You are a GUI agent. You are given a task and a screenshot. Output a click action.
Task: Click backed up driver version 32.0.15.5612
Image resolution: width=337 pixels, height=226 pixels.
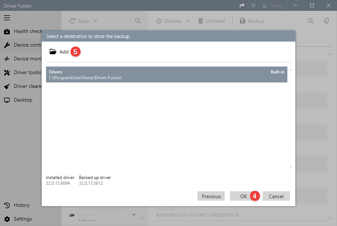91,183
